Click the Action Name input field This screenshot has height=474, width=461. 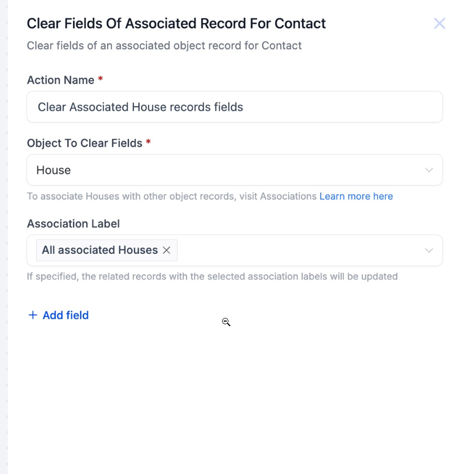[234, 107]
